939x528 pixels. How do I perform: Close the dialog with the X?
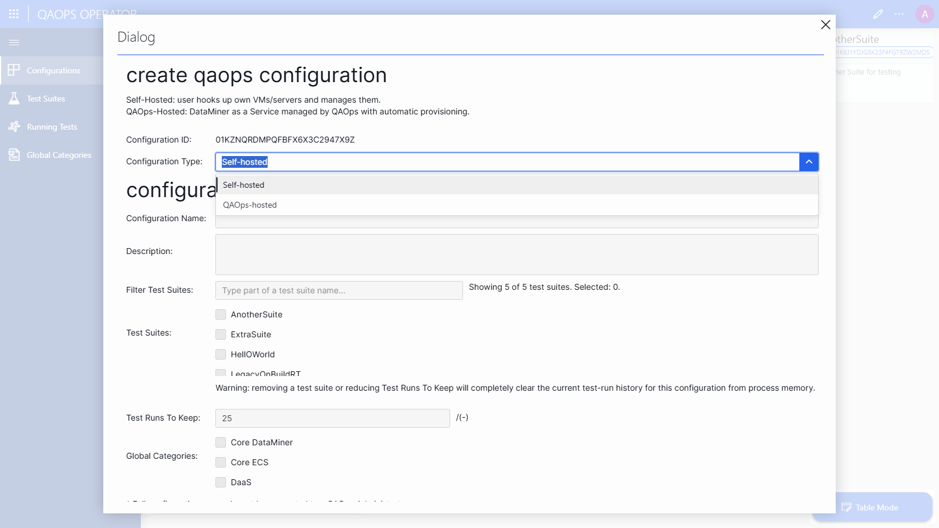825,25
